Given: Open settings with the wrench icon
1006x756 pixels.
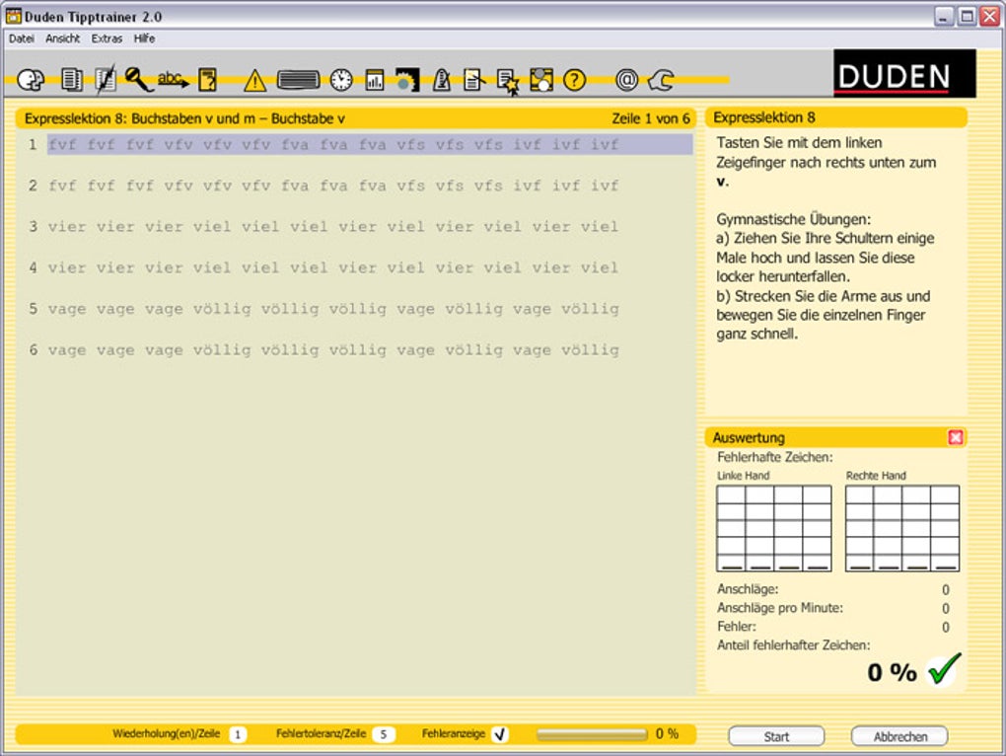Looking at the screenshot, I should (661, 80).
